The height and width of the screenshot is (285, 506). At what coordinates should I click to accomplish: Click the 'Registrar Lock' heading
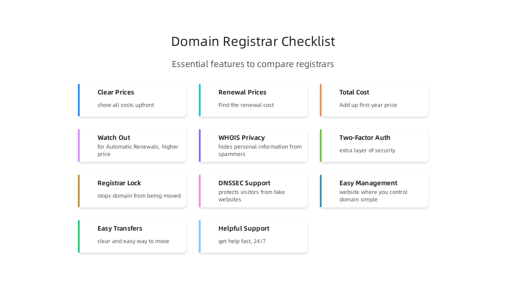(x=119, y=183)
